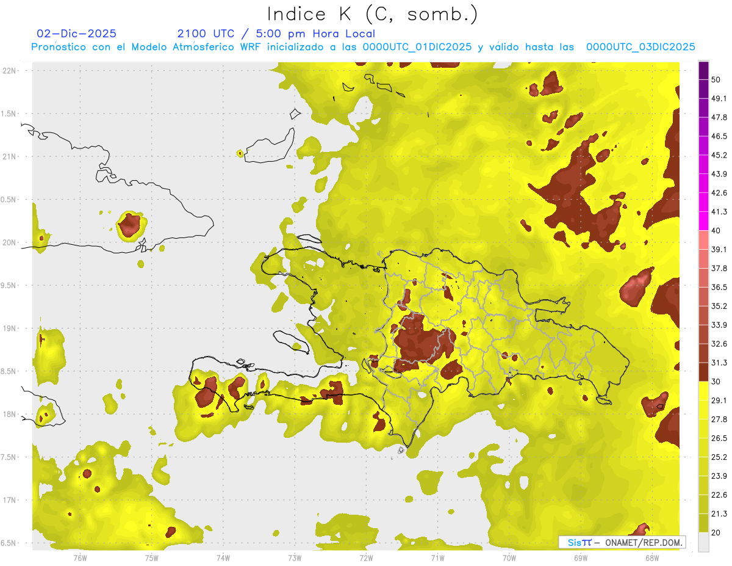Click the "2100 UTC / 5:00 pm Hora Local" text
Screen dimensions: 732x566
click(x=276, y=34)
